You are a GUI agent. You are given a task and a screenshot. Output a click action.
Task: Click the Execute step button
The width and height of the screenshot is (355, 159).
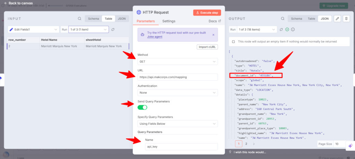207,13
